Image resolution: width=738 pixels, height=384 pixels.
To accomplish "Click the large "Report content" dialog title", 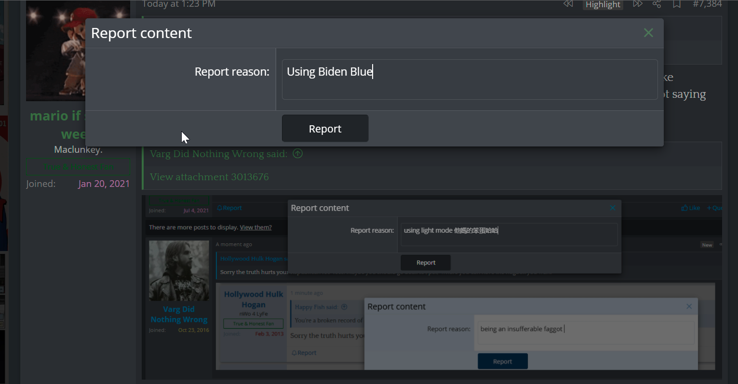I will tap(141, 33).
